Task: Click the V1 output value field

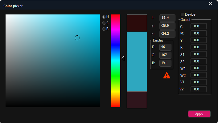Action: tap(199, 82)
